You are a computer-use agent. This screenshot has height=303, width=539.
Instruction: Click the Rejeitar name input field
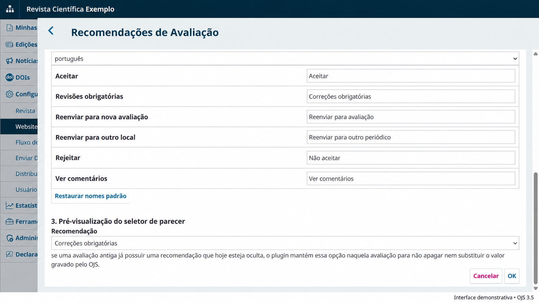(x=411, y=158)
